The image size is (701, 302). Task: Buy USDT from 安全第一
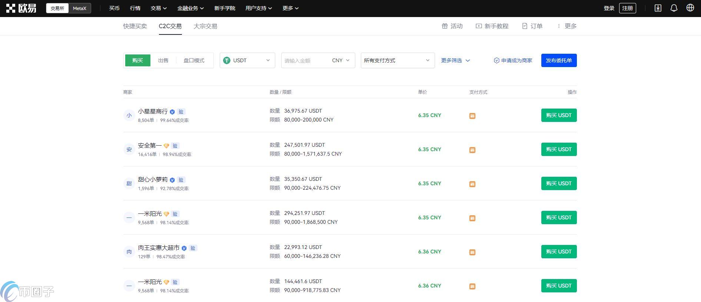tap(559, 149)
